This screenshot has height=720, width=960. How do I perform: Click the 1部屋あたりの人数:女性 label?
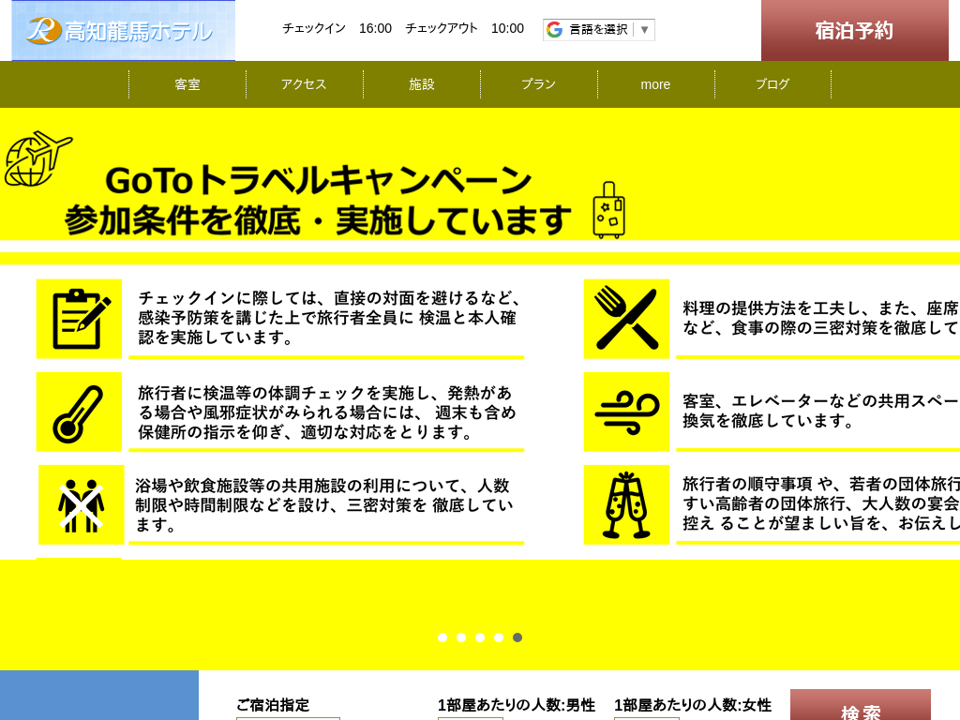pyautogui.click(x=693, y=705)
